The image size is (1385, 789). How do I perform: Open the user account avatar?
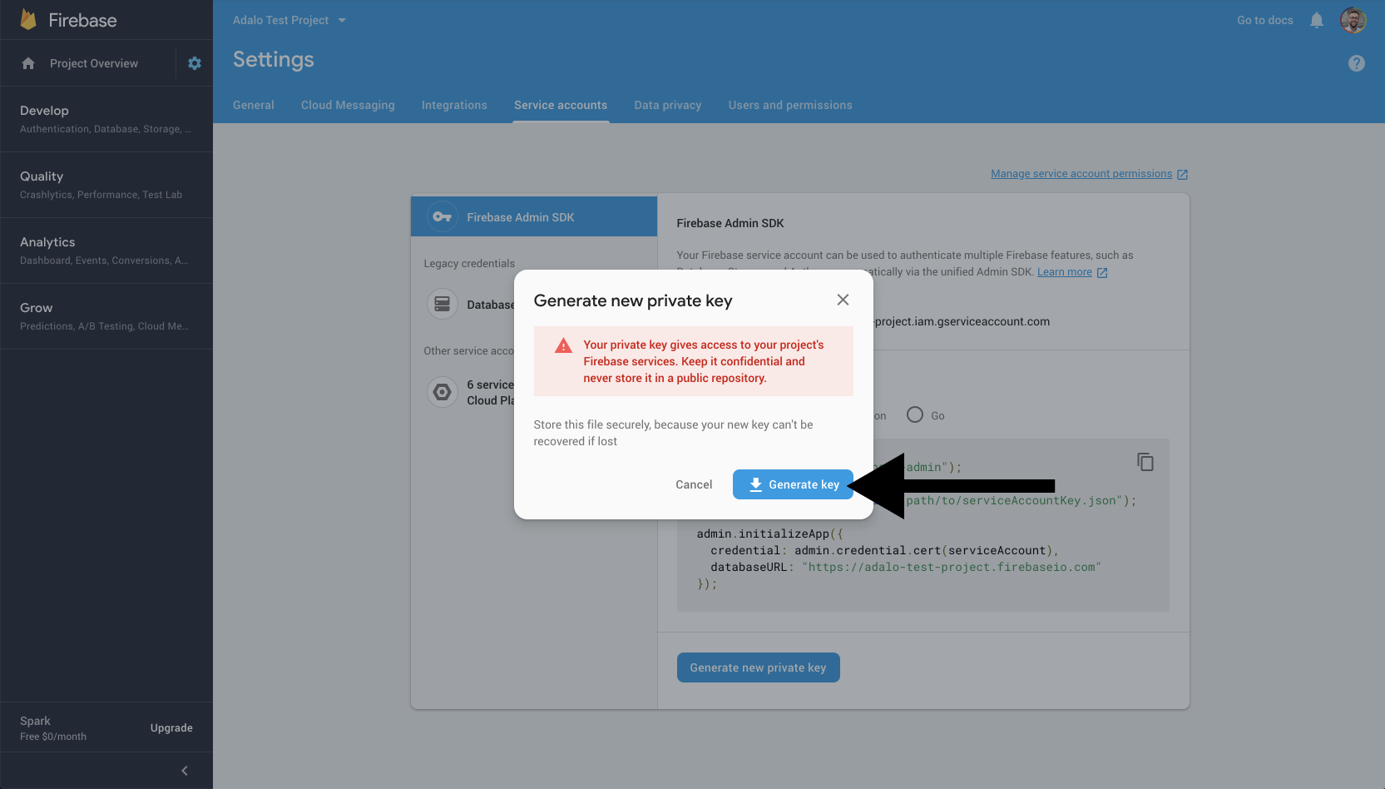1353,20
